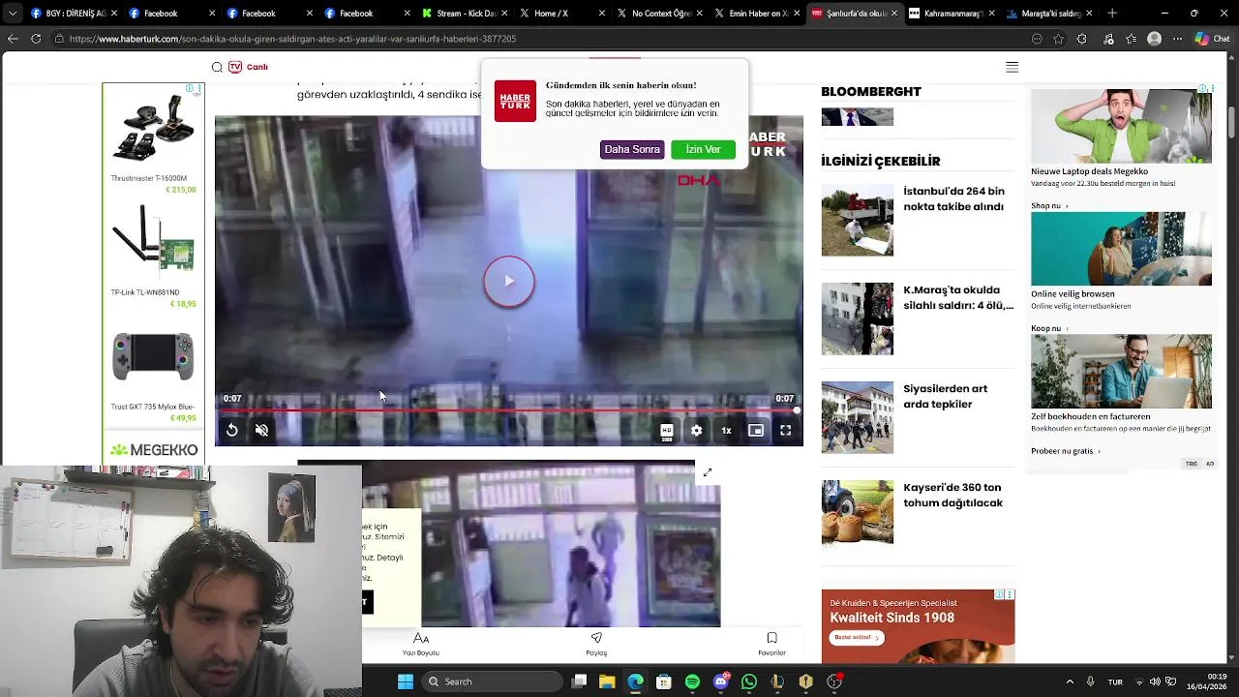Viewport: 1239px width, 697px height.
Task: Open Spotify from the taskbar
Action: tap(692, 682)
